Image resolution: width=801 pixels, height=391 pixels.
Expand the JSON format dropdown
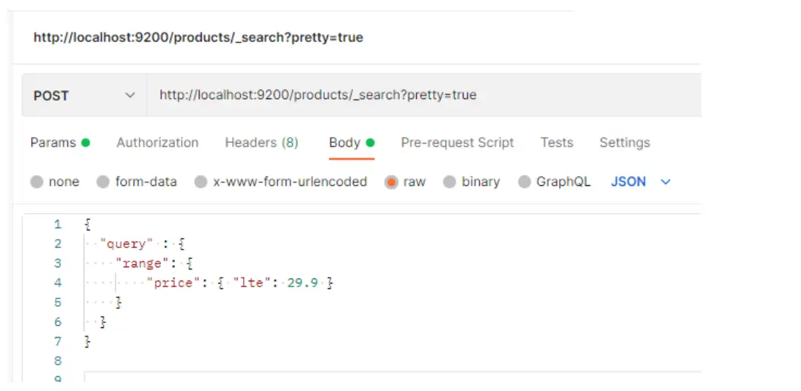coord(640,182)
